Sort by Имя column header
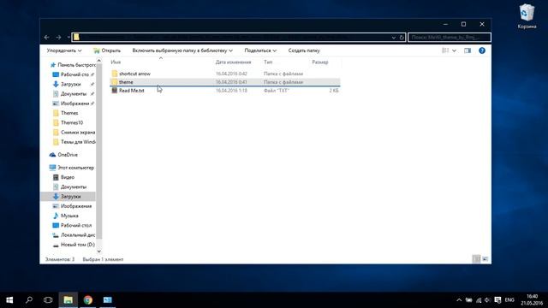The width and height of the screenshot is (548, 308). (x=116, y=62)
